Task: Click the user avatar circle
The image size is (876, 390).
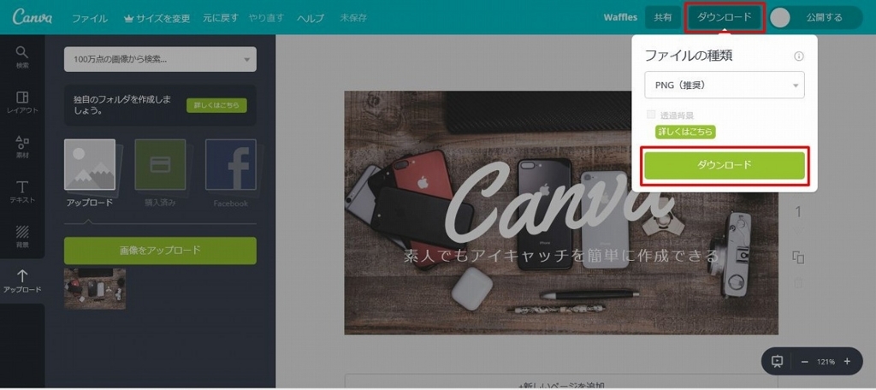Action: (780, 17)
